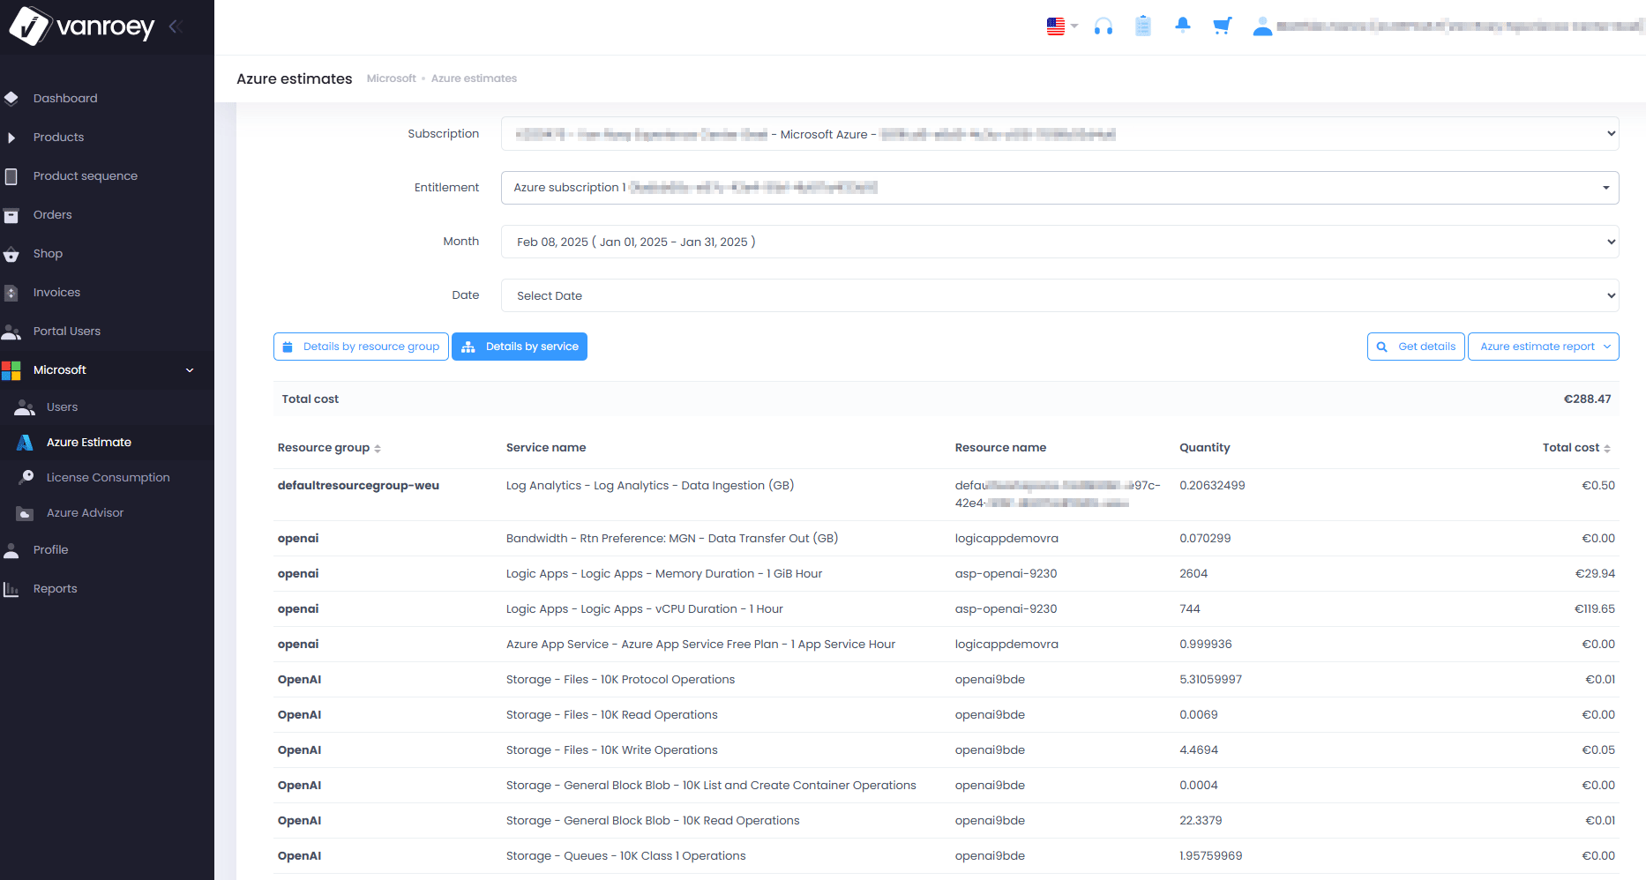
Task: Open the Entitlement dropdown
Action: point(1059,188)
